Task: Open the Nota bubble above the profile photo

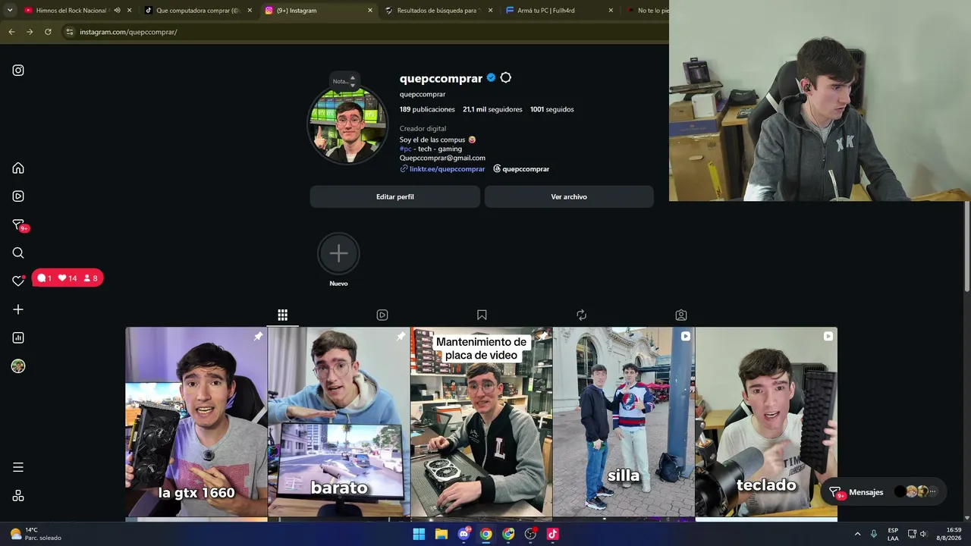Action: click(x=344, y=80)
